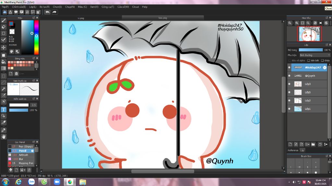
Task: Open Zoom from the taskbar
Action: pos(57,182)
